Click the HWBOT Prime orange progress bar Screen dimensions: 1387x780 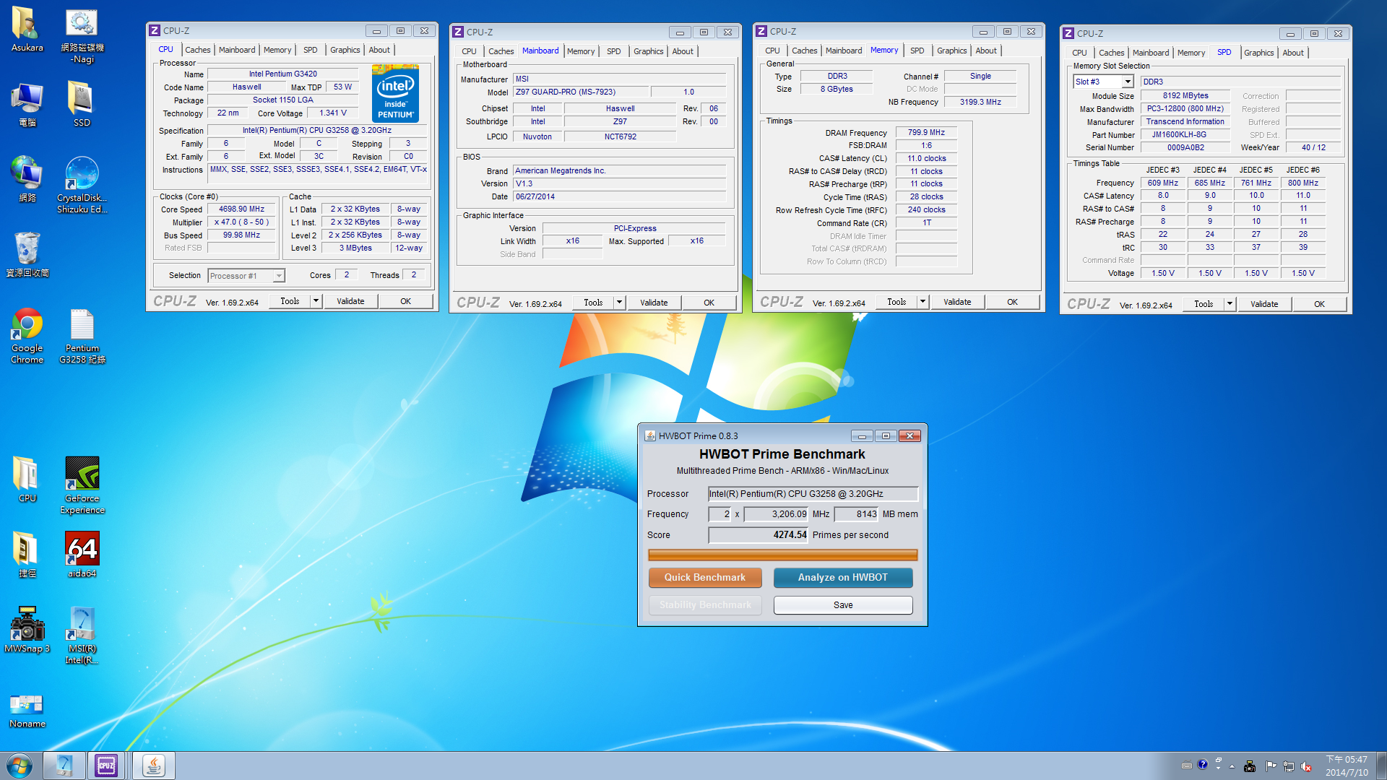pos(782,555)
